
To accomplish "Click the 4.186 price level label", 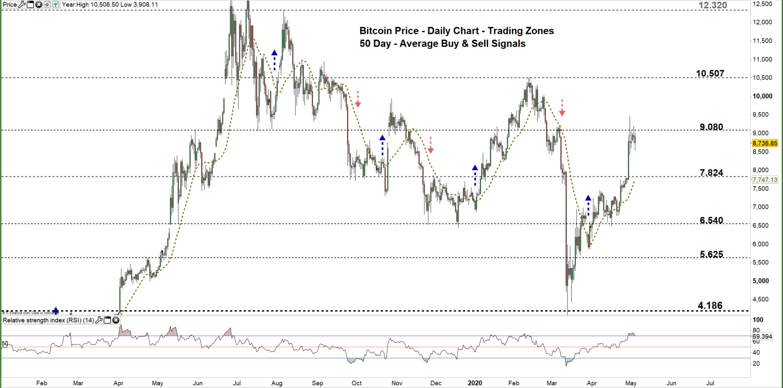I will (x=710, y=305).
